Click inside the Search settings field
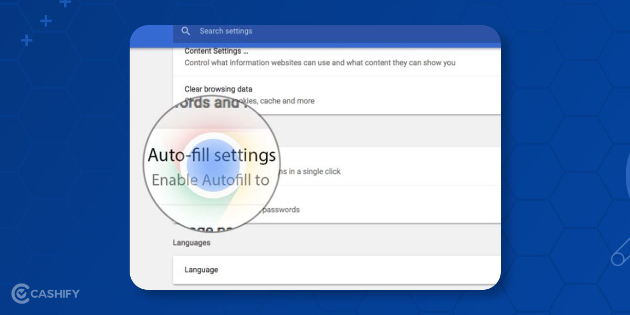630x315 pixels. (226, 31)
